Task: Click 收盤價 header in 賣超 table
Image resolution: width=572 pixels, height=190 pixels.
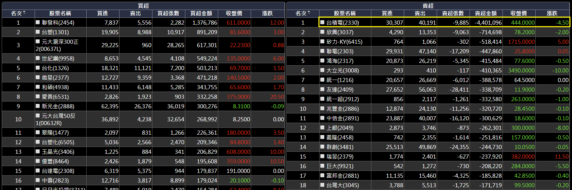Action: click(519, 13)
